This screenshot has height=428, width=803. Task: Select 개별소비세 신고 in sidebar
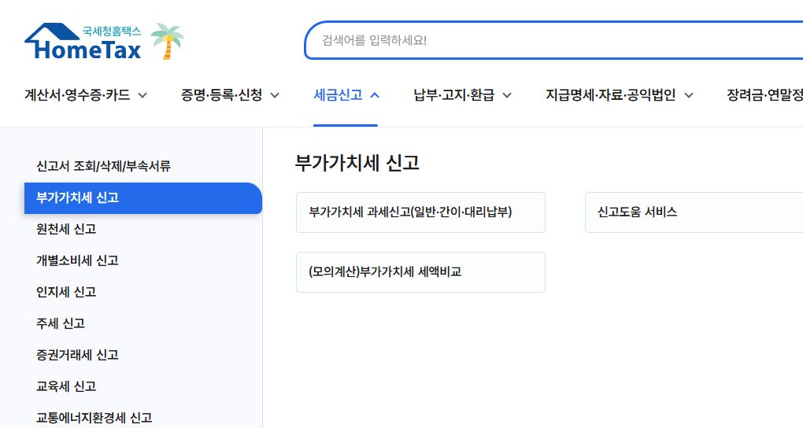pos(77,260)
